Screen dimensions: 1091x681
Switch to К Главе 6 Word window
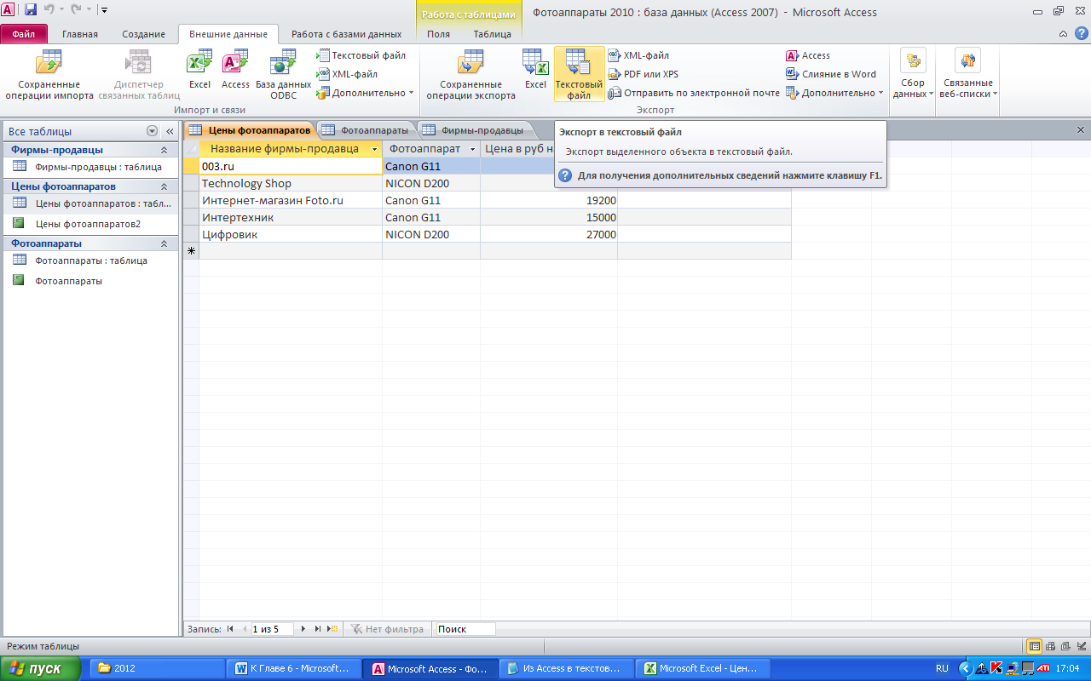point(295,668)
